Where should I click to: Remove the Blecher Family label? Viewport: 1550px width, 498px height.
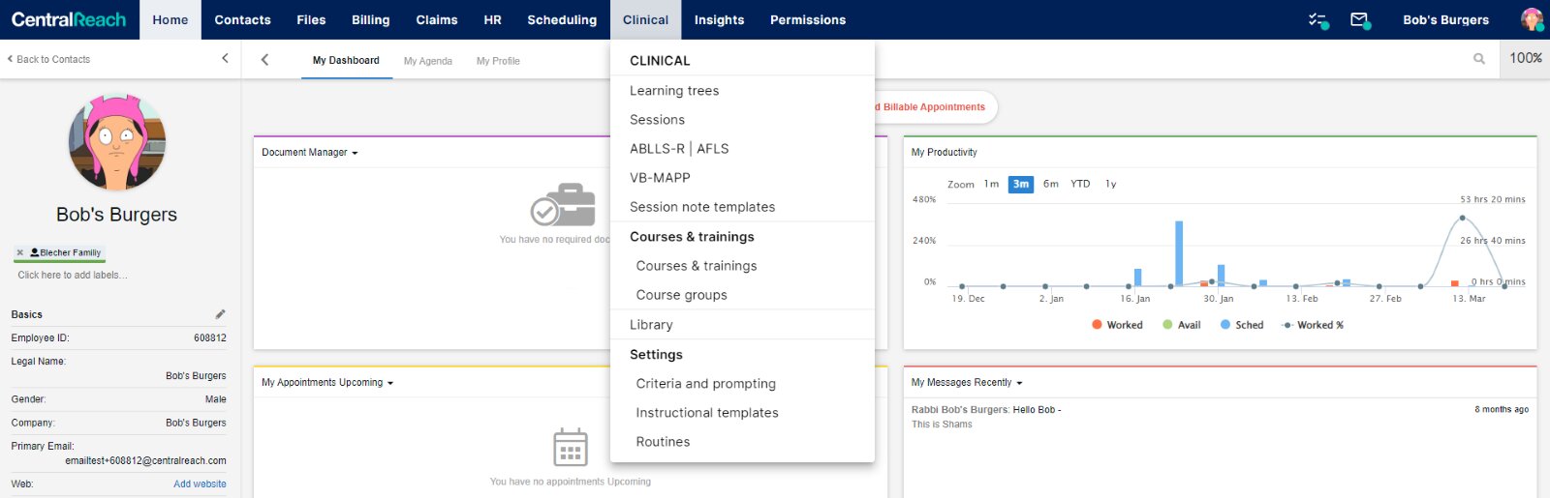tap(20, 252)
